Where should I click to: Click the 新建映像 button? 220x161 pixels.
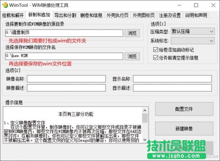(184, 129)
